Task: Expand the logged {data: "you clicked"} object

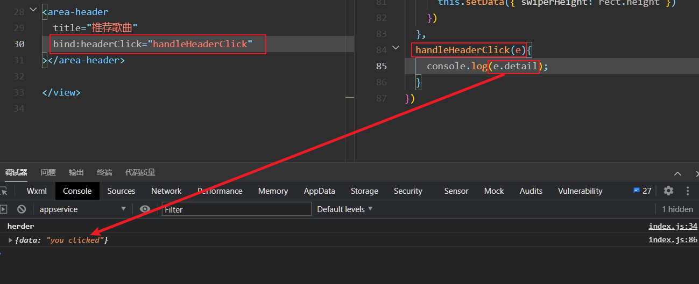Action: click(x=10, y=240)
